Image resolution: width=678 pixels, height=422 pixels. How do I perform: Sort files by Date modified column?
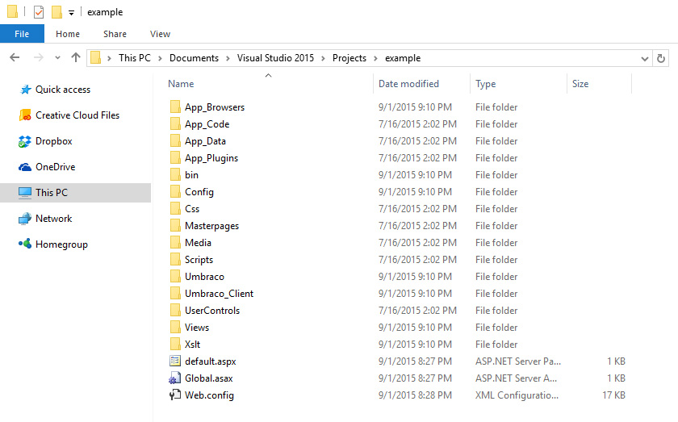[408, 84]
